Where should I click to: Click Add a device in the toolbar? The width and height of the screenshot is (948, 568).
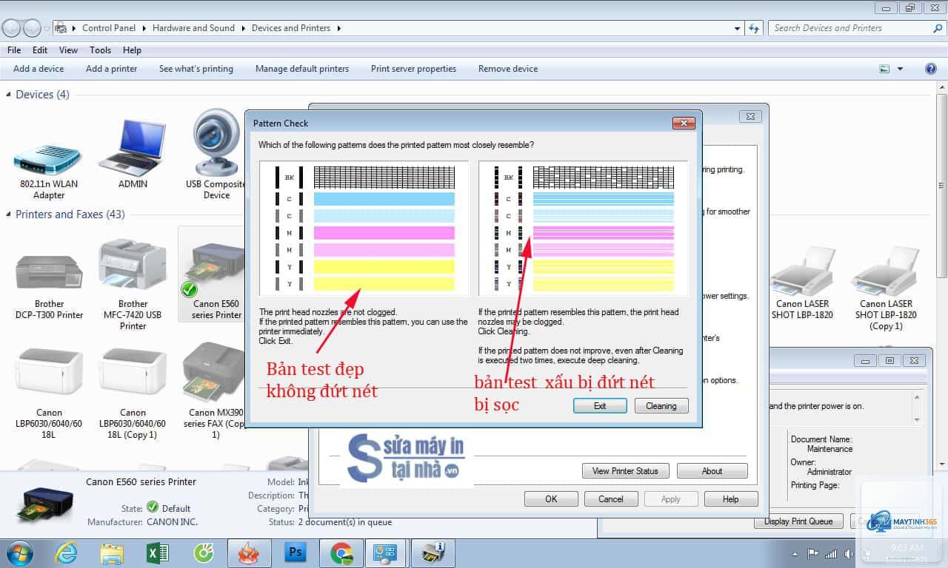pos(39,69)
